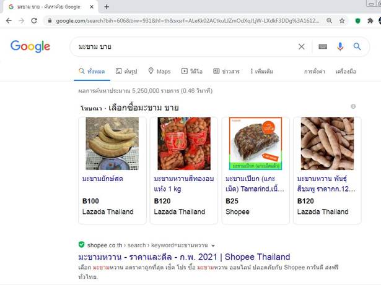Click the blue search magnifier button
The width and height of the screenshot is (381, 285).
357,46
